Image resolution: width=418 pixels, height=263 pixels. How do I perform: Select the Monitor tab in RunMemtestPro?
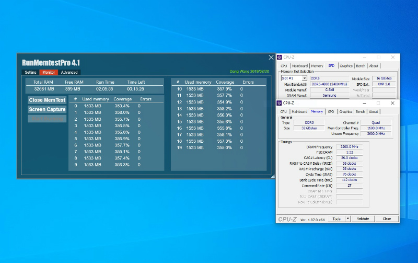point(49,72)
